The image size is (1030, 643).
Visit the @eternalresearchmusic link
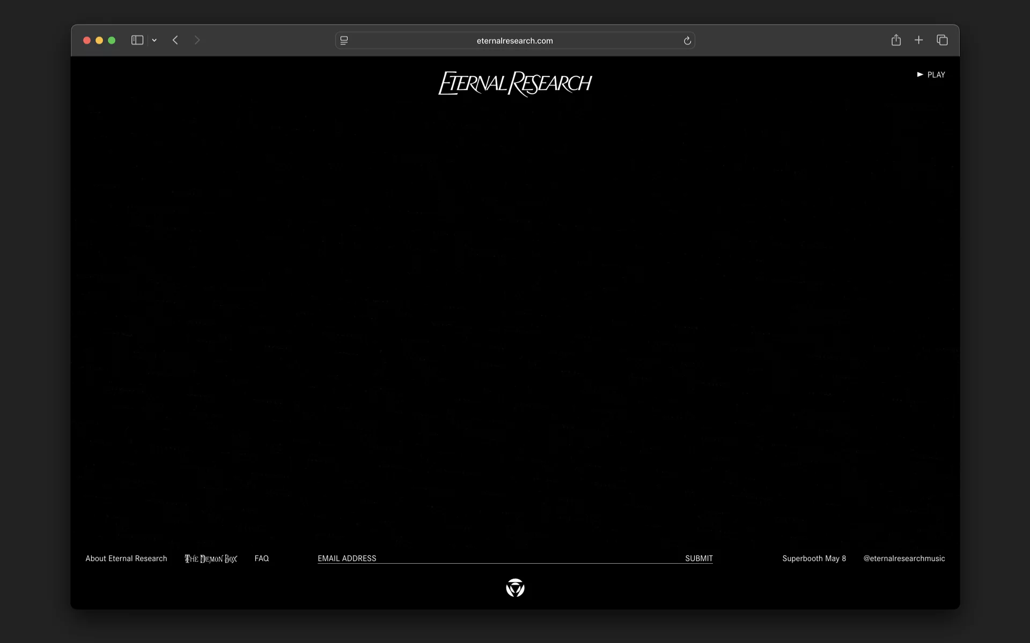(904, 558)
